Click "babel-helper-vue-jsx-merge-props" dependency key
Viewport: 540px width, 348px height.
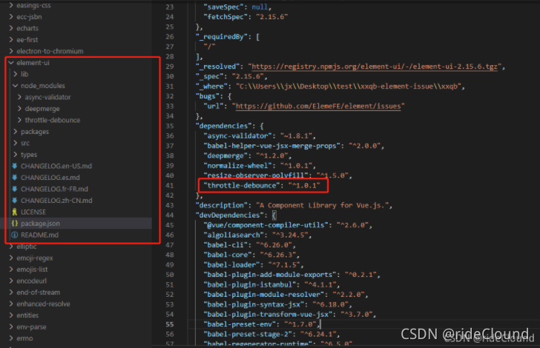271,146
